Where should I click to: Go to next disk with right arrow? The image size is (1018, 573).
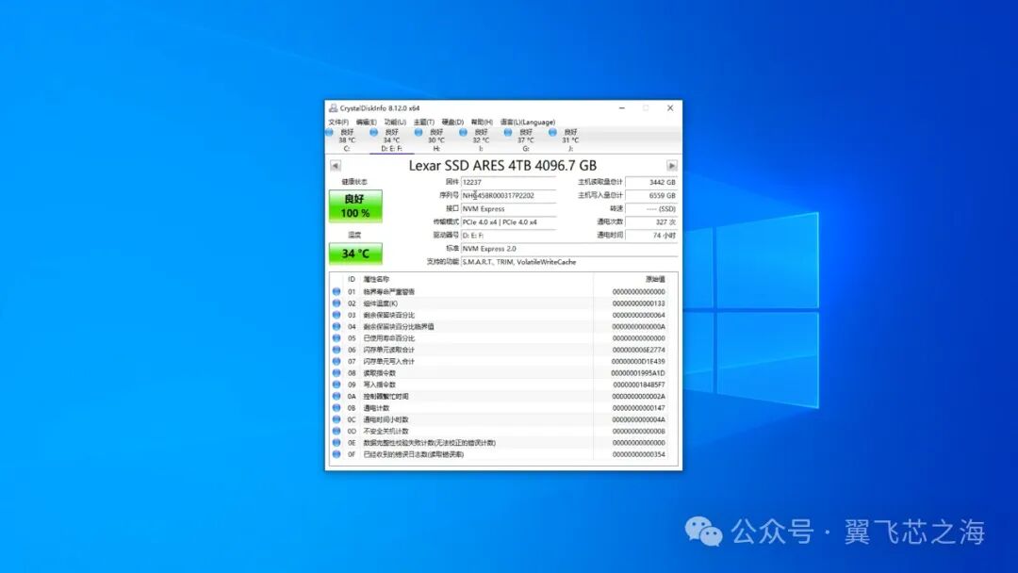672,166
